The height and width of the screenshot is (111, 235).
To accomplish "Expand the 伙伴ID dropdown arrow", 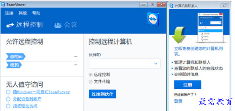I will (156, 63).
